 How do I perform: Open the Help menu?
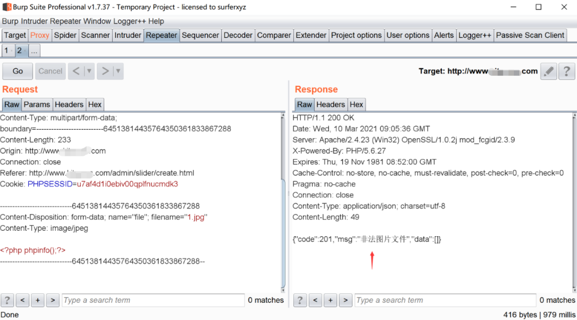tap(156, 21)
